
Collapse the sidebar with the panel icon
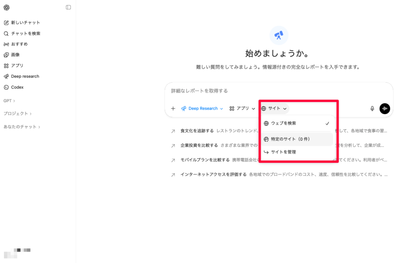(x=68, y=7)
